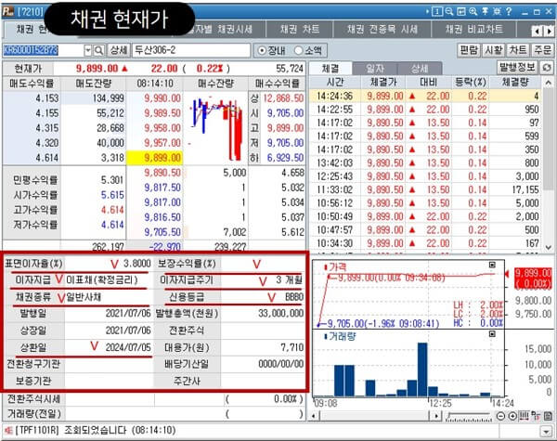This screenshot has height=441, width=557.
Task: Click the chart scrollbar left arrow
Action: pos(314,415)
